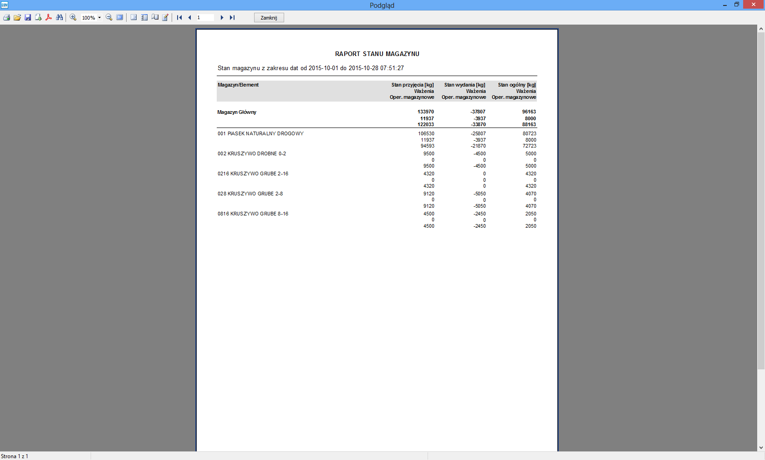Click the export document icon

(38, 18)
